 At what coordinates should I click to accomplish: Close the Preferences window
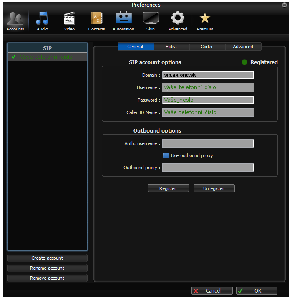point(284,5)
